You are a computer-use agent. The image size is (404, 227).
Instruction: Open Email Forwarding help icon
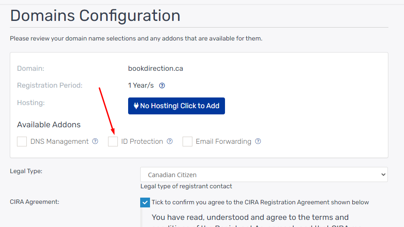coord(258,141)
